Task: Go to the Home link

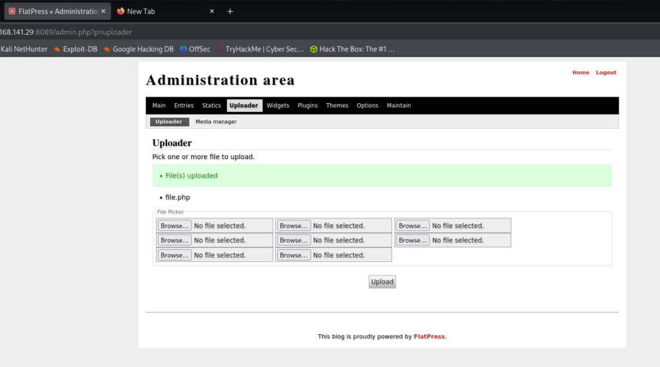Action: (x=581, y=73)
